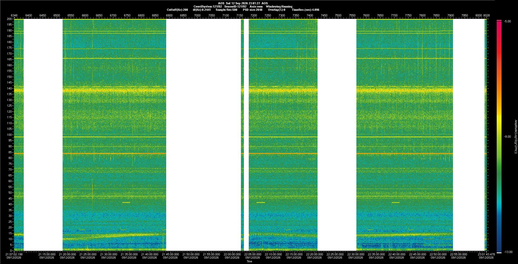Click the Amplitude Log10(g^2/Hz) axis label
The image size is (518, 264).
tap(516, 137)
